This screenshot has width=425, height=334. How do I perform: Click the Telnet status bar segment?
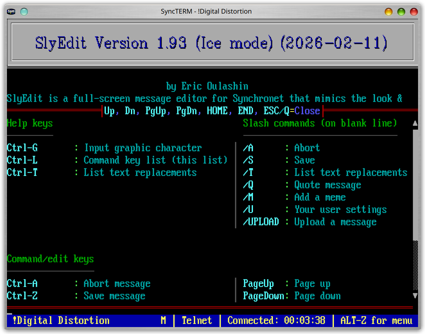click(197, 321)
